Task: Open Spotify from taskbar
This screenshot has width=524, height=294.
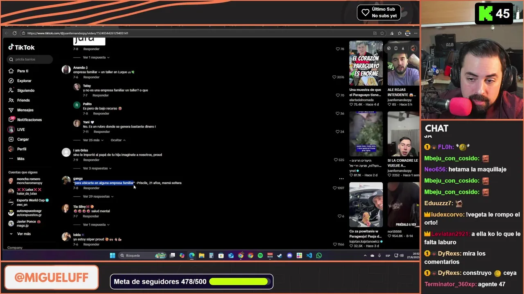Action: 260,256
